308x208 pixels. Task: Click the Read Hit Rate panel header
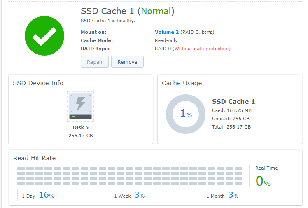[x=35, y=158]
